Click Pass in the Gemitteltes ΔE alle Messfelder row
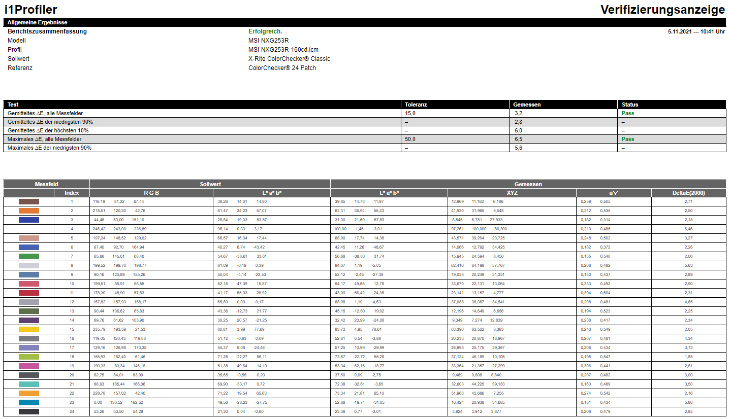Screen dimensions: 730x420 tap(628, 113)
